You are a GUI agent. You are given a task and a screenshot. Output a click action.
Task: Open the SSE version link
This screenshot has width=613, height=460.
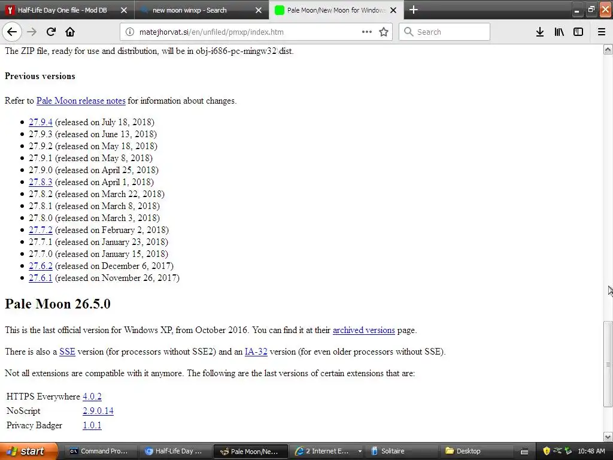(67, 352)
